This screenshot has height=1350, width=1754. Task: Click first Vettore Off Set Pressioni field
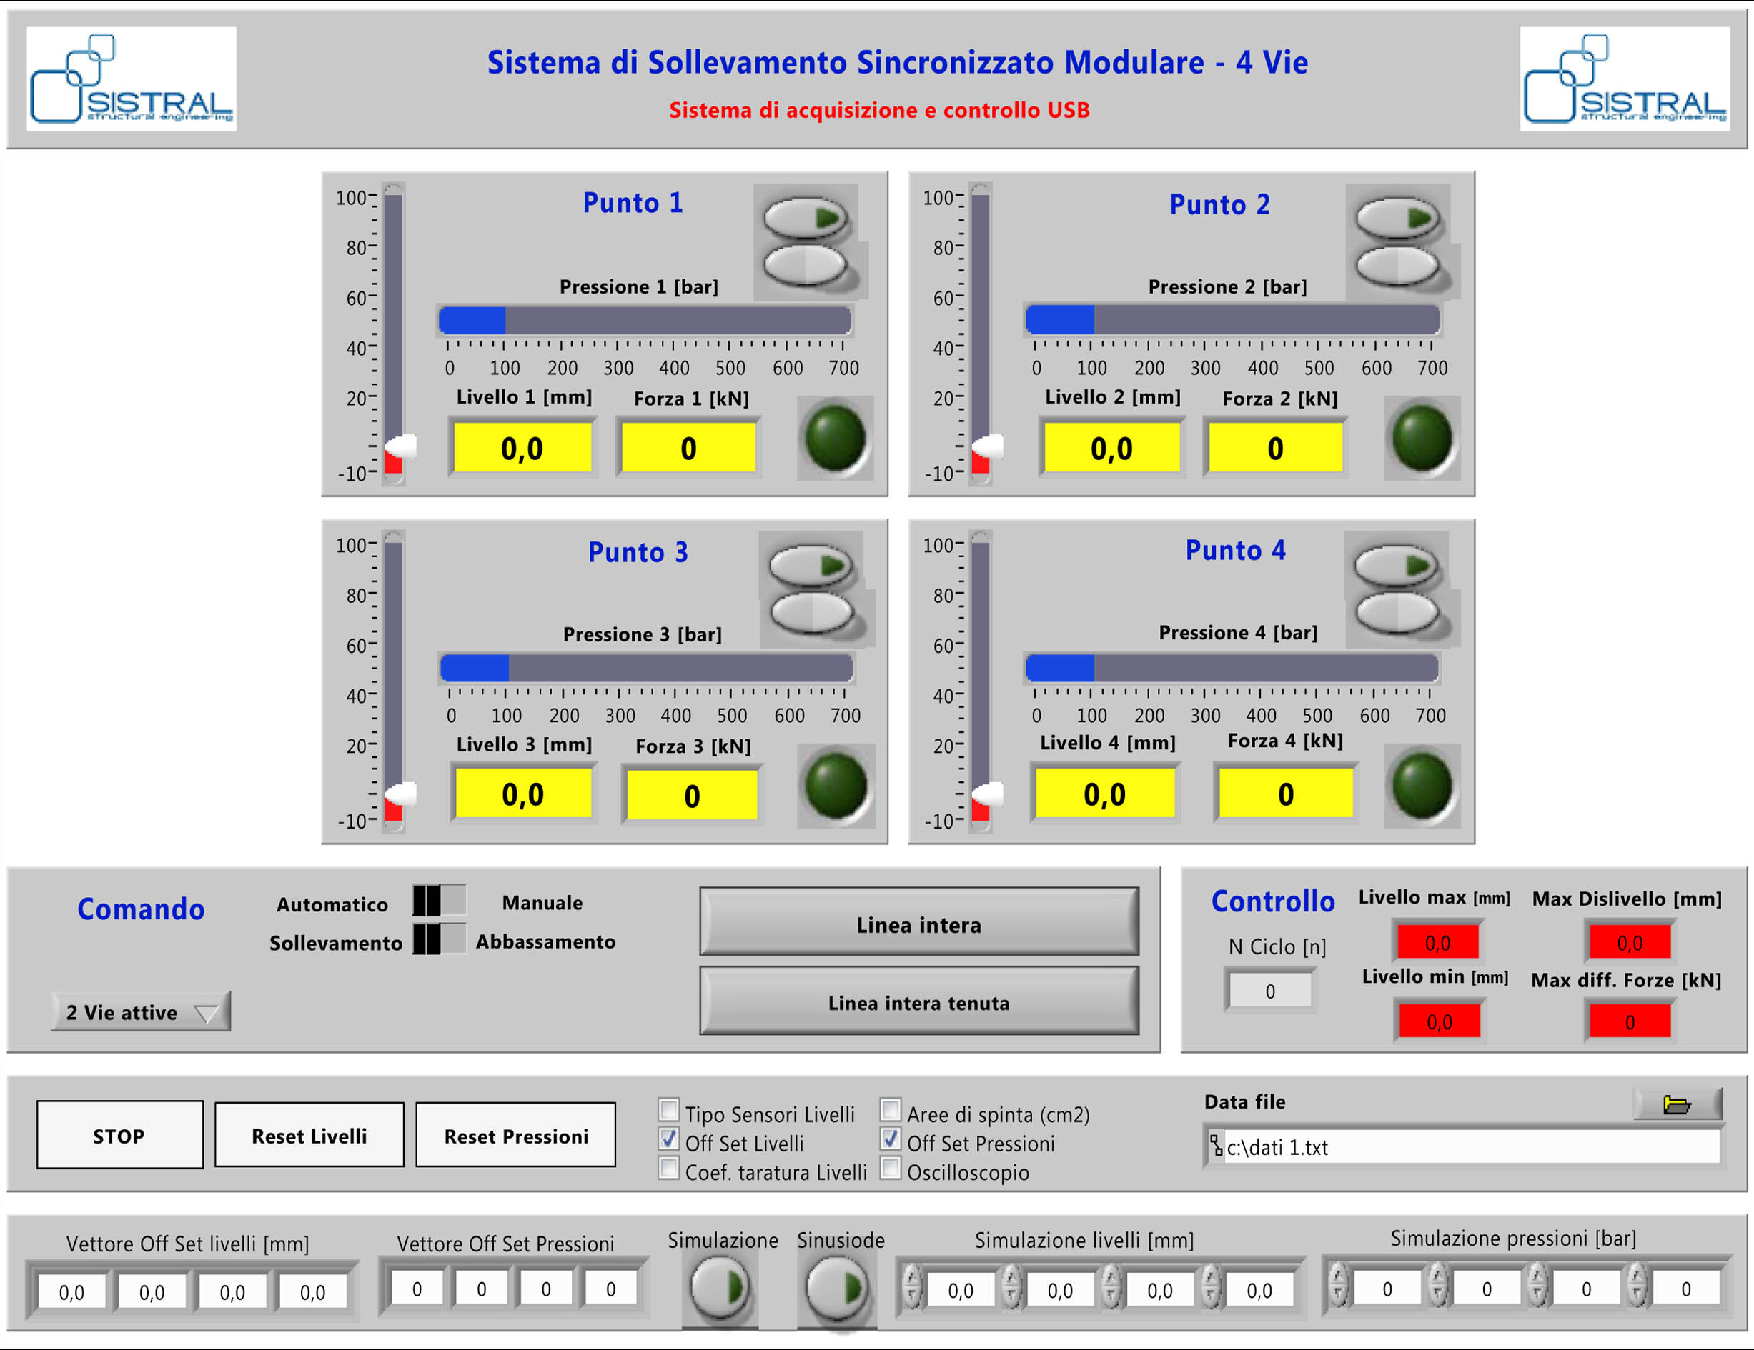click(x=417, y=1288)
